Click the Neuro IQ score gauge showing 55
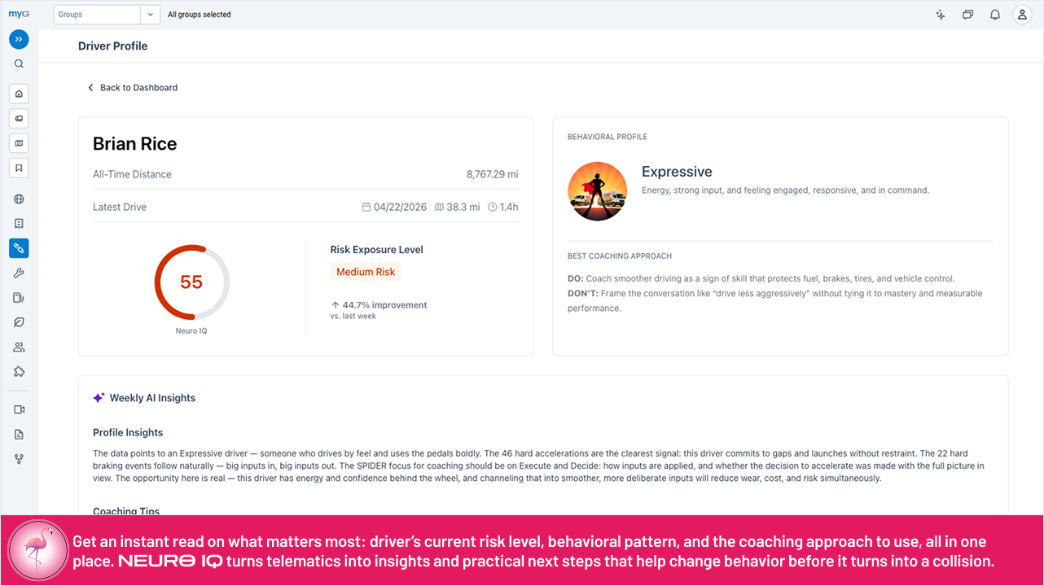The width and height of the screenshot is (1044, 586). pyautogui.click(x=191, y=282)
